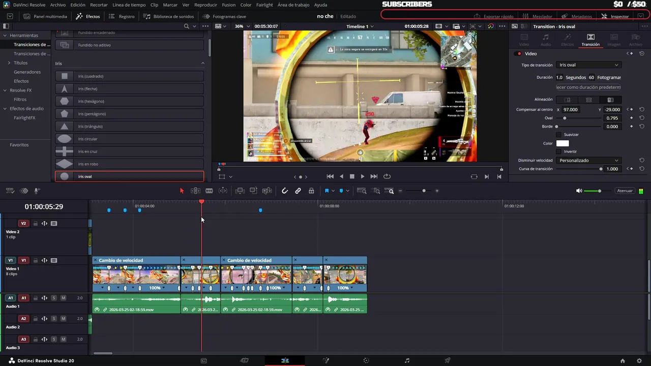Open the Disminuir velocidad dropdown
This screenshot has width=651, height=366.
click(588, 160)
